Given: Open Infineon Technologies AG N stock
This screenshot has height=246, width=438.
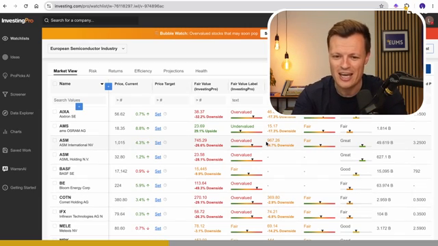Looking at the screenshot, I should [81, 217].
